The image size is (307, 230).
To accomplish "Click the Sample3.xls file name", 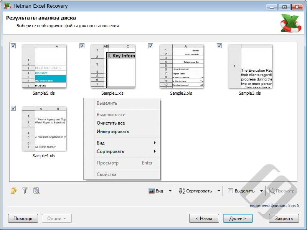I will click(x=250, y=93).
